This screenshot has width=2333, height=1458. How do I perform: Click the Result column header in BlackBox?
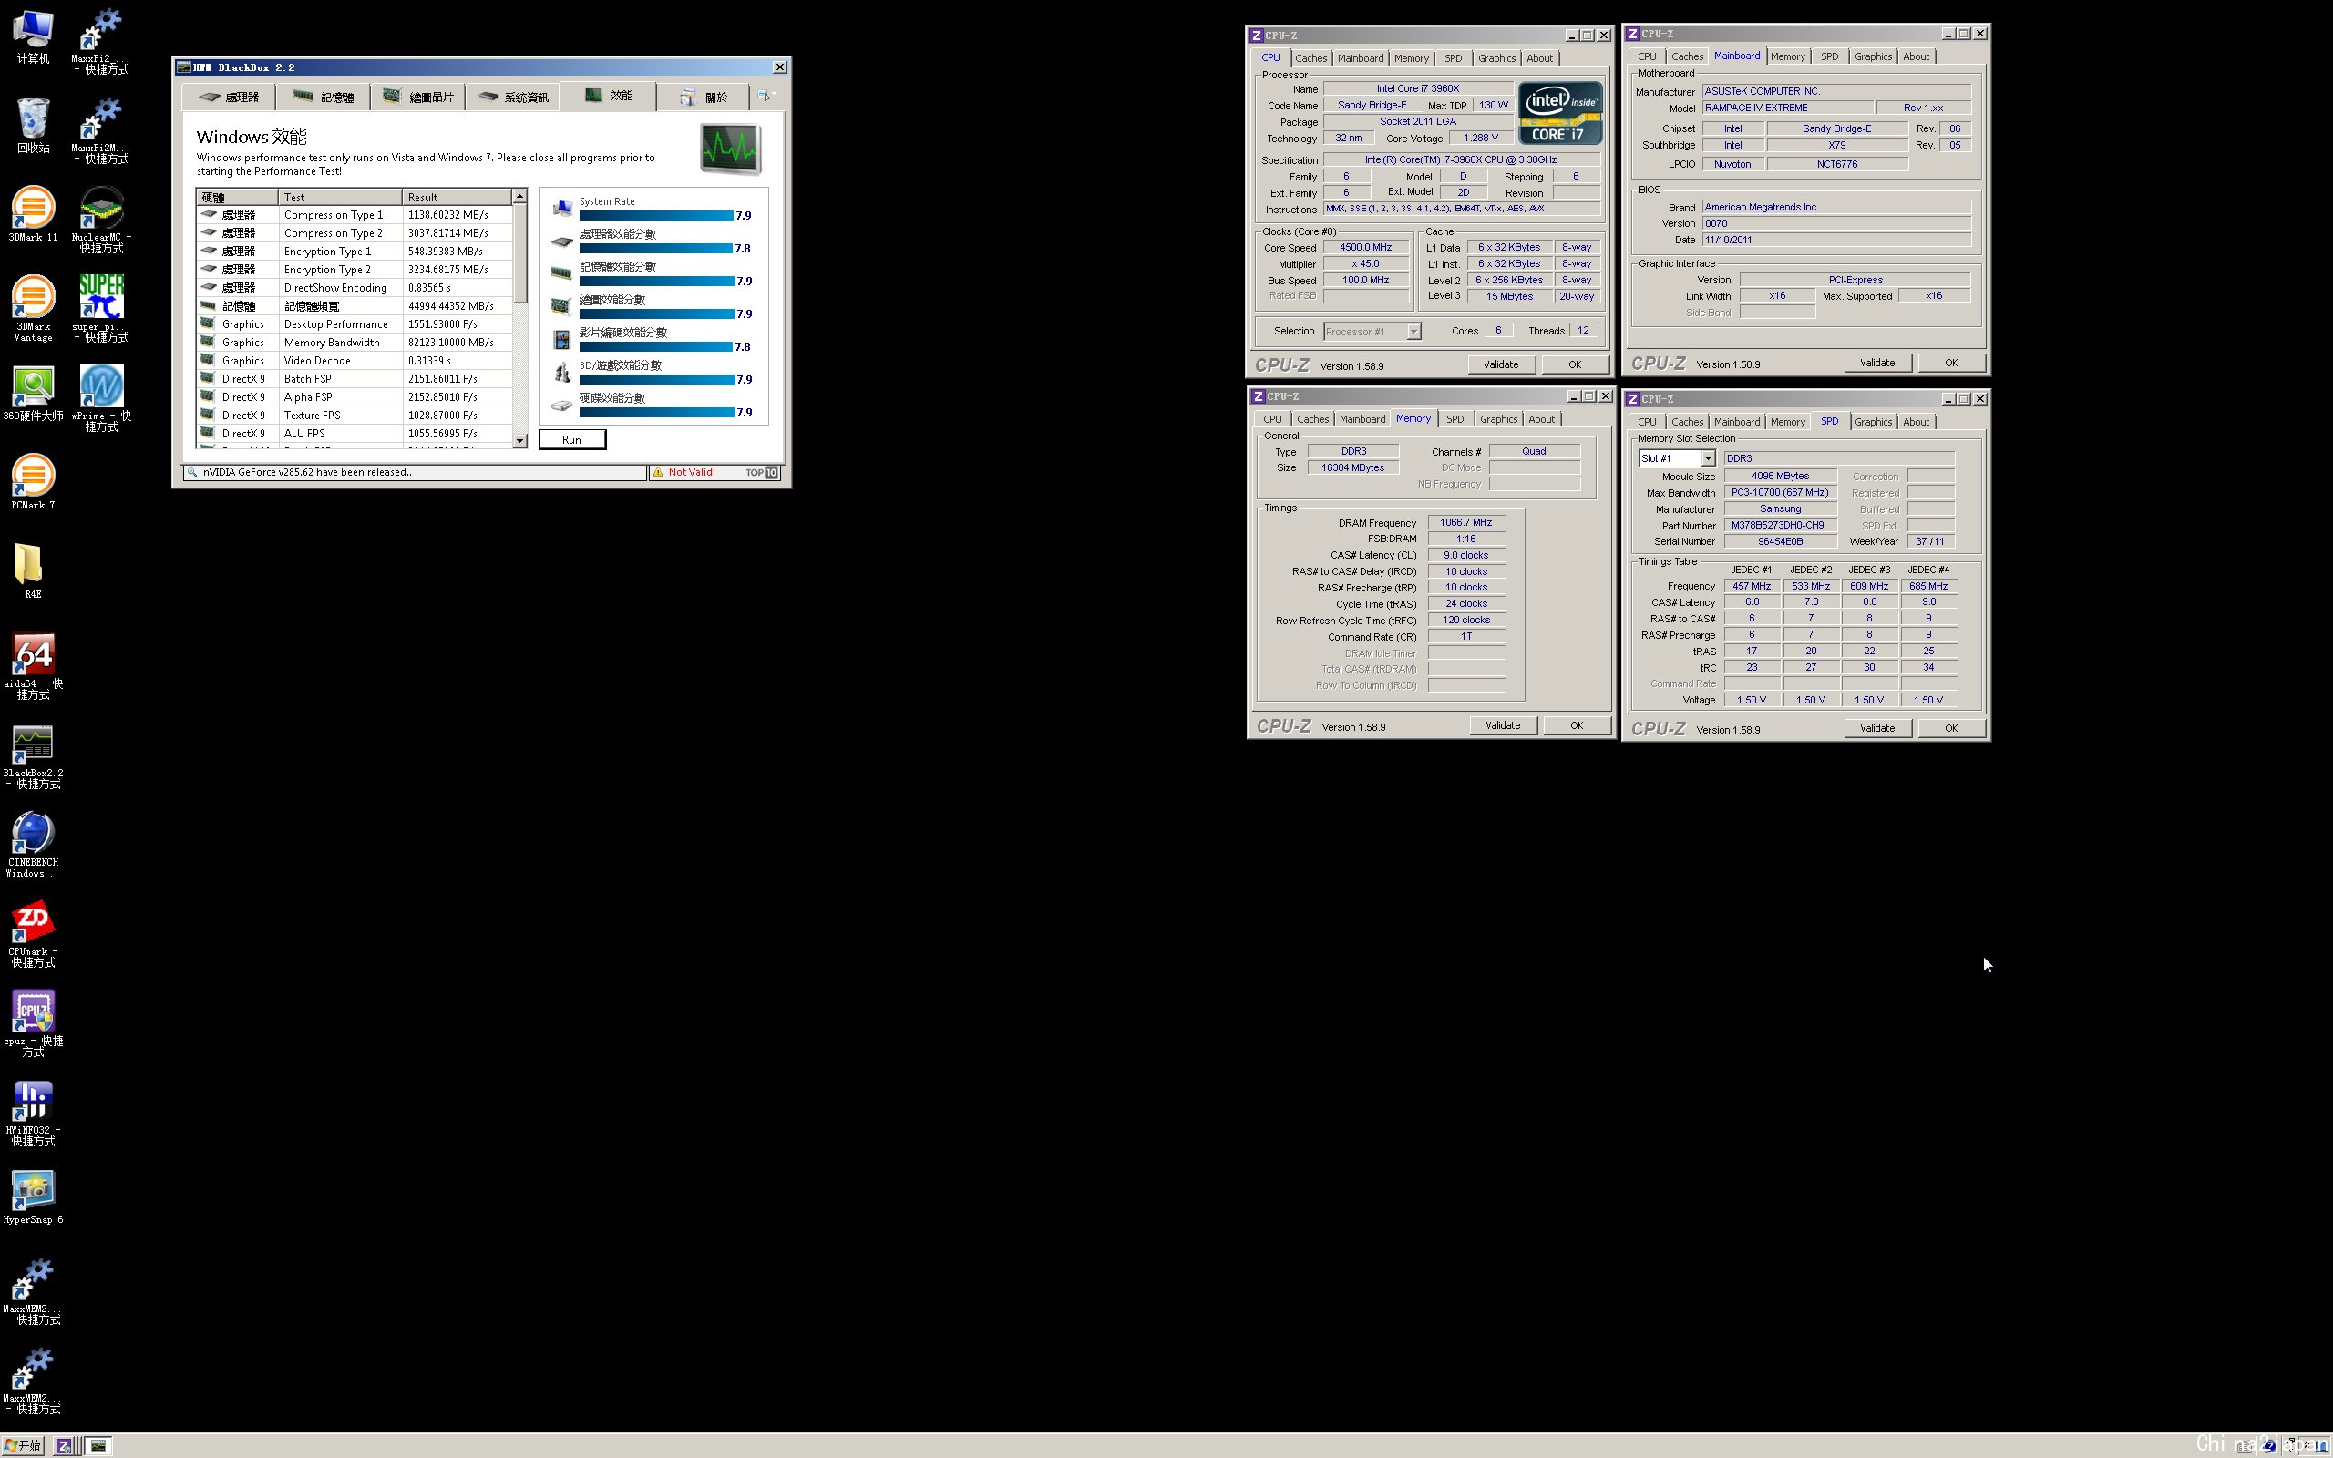[456, 198]
